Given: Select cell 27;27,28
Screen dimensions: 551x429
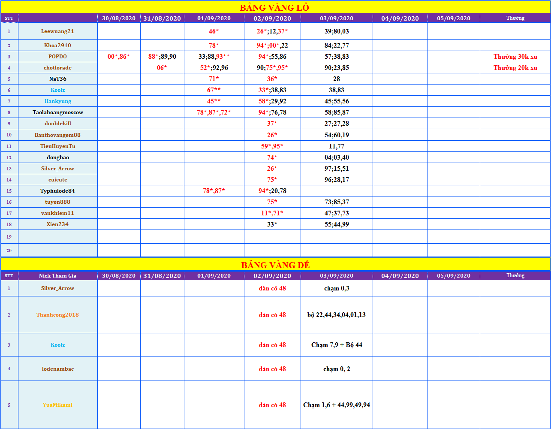Looking at the screenshot, I should [337, 124].
